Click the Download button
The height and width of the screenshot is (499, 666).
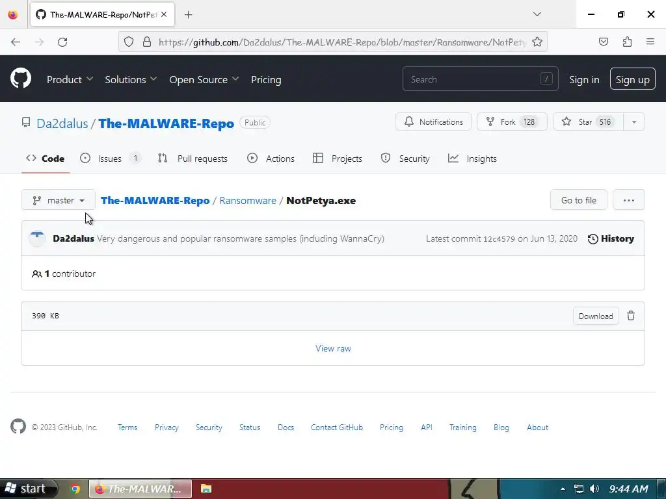596,316
